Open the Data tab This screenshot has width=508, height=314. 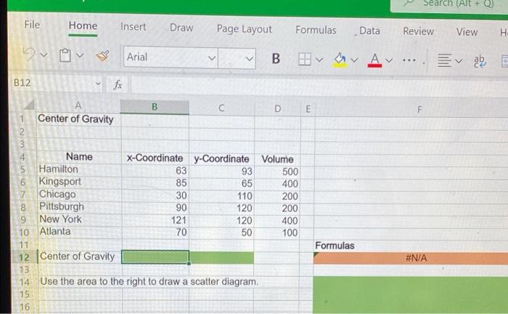click(x=369, y=31)
